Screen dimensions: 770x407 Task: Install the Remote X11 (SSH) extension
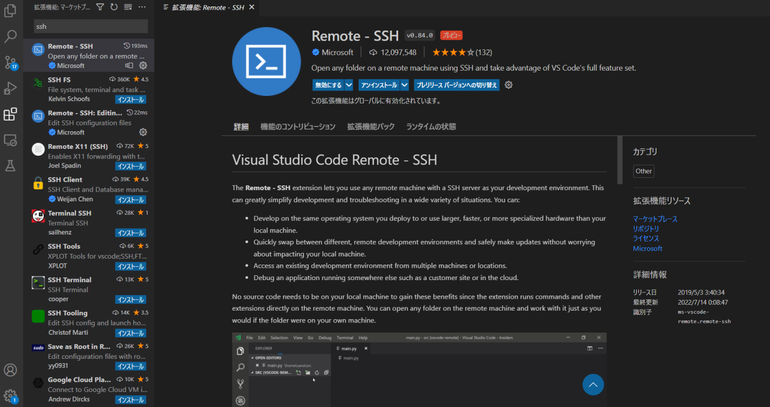click(x=131, y=166)
